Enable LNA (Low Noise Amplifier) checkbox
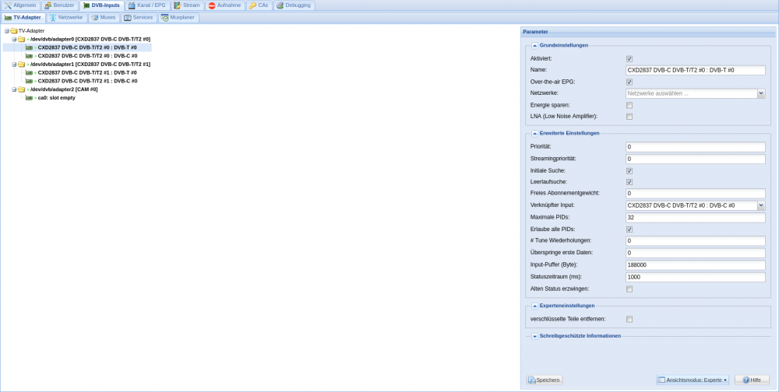Image resolution: width=779 pixels, height=392 pixels. pos(629,117)
